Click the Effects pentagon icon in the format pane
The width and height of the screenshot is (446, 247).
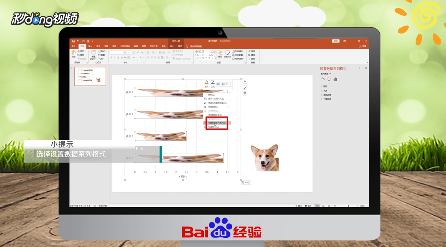329,79
